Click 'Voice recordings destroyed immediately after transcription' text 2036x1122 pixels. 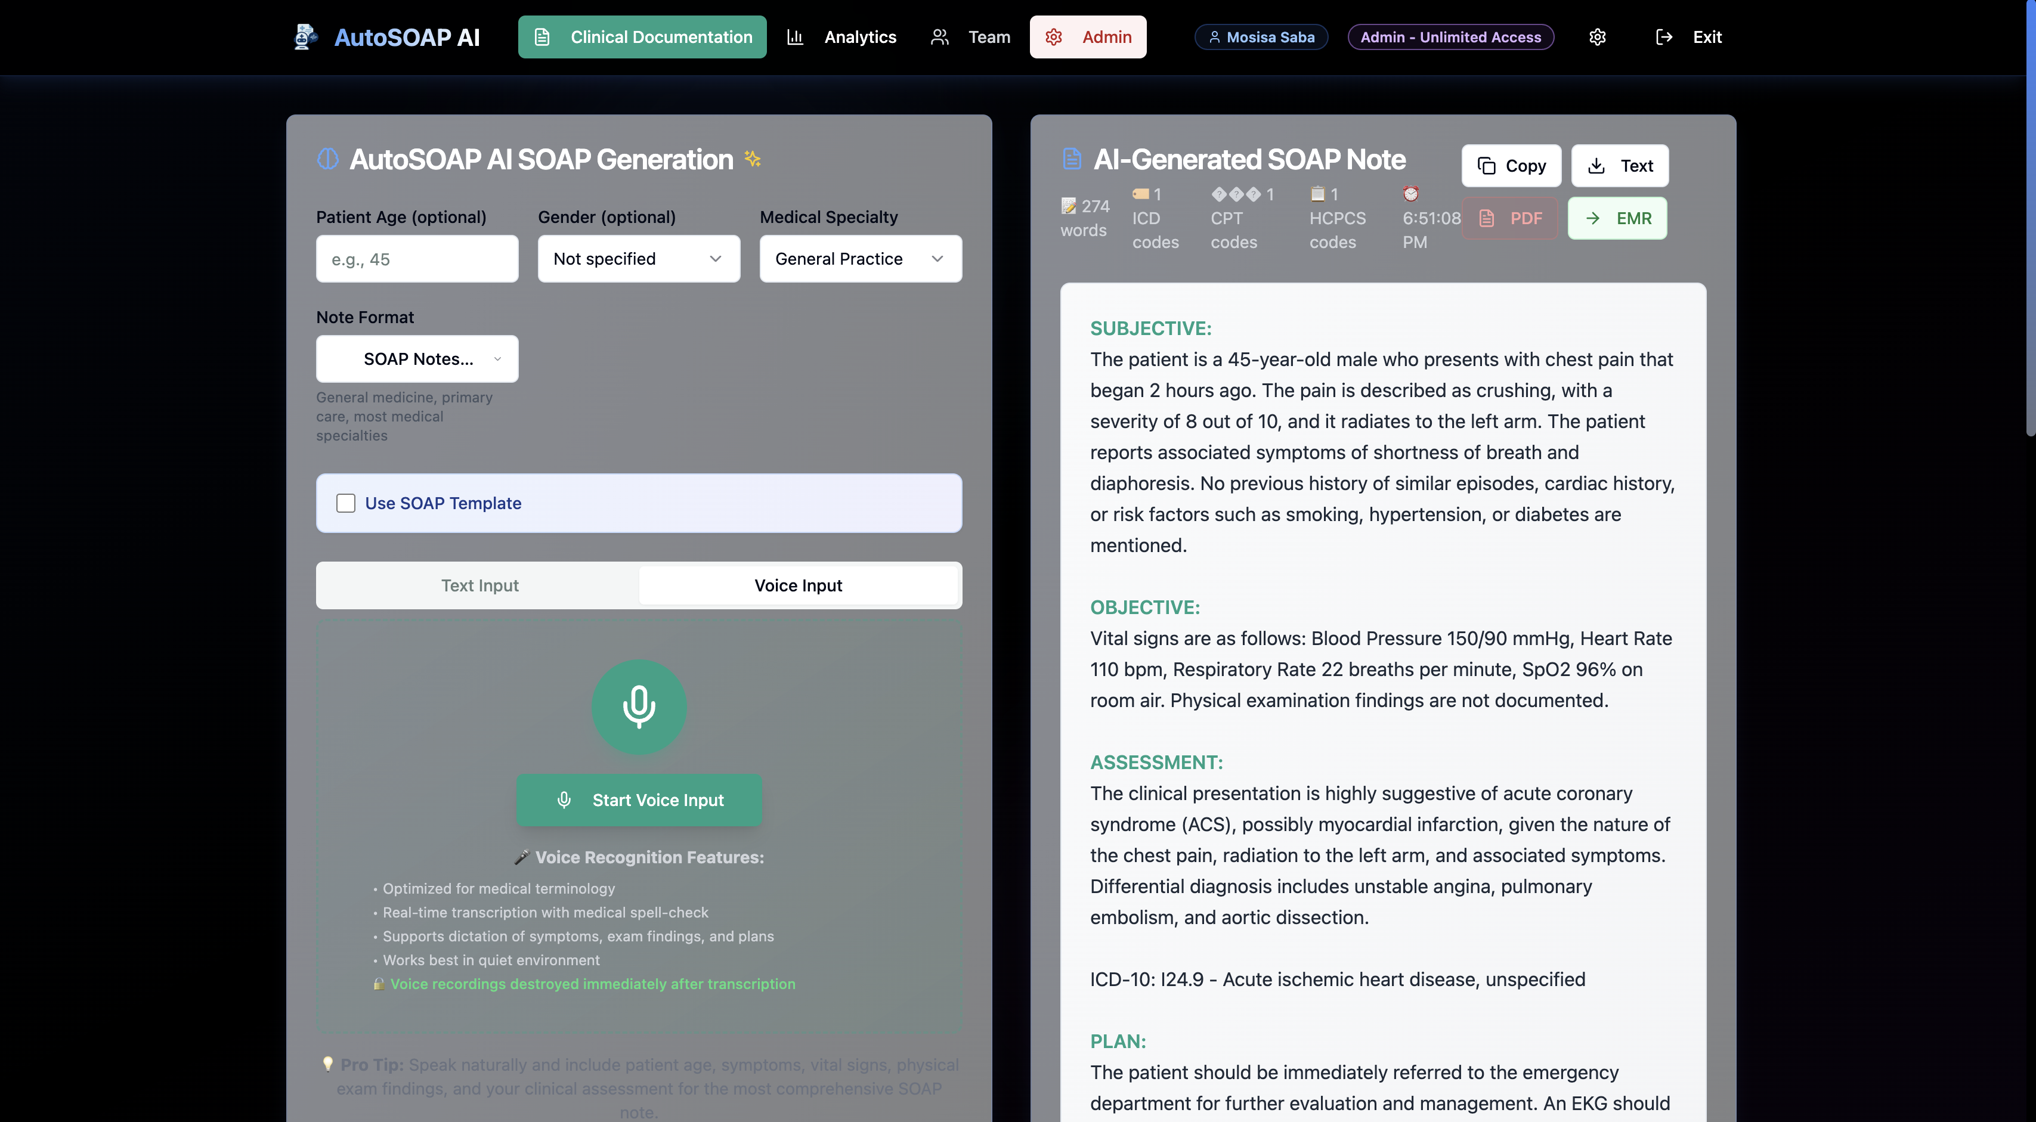click(x=593, y=984)
